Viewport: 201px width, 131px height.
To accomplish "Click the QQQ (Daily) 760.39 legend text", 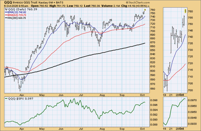I will coord(23,9).
